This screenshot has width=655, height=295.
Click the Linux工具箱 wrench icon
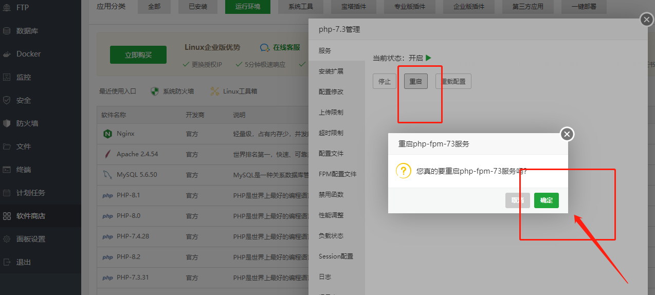[215, 91]
